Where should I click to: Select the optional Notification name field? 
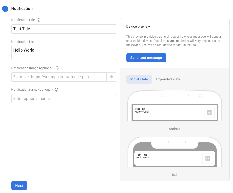click(64, 99)
